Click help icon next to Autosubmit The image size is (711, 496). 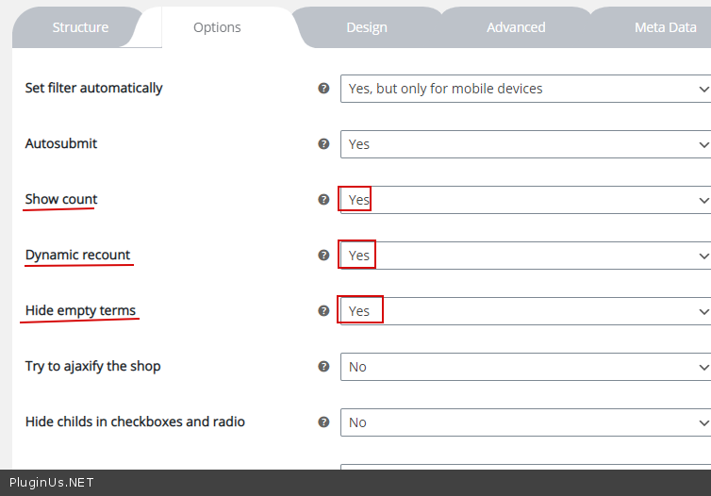(x=323, y=144)
